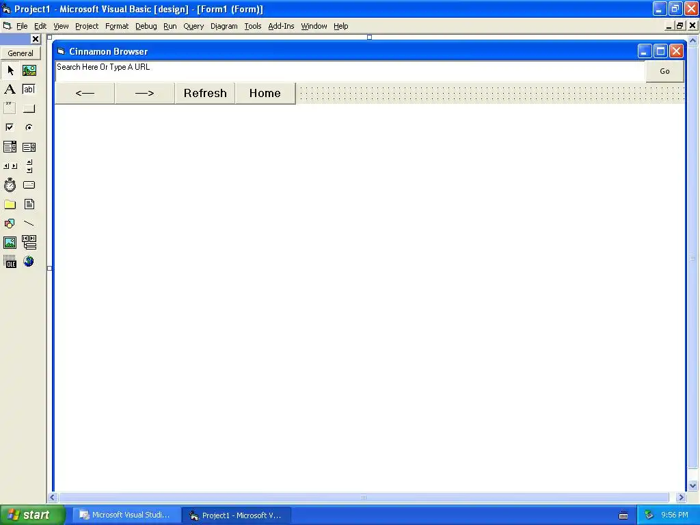Open the Debug menu
The image size is (700, 525).
coord(146,26)
